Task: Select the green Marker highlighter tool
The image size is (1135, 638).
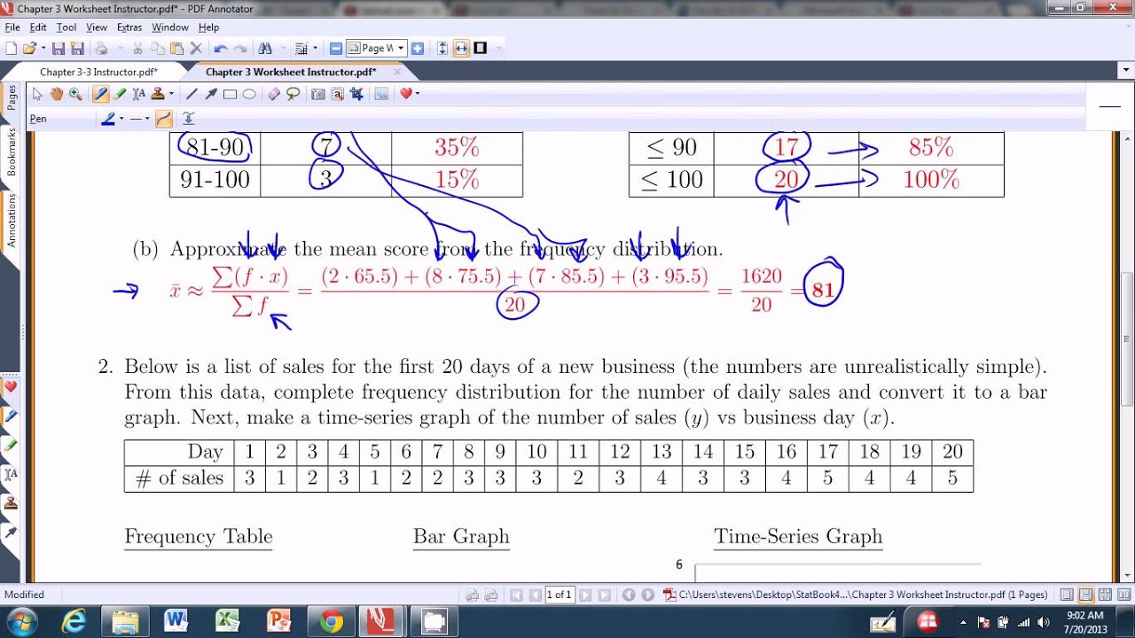Action: 120,94
